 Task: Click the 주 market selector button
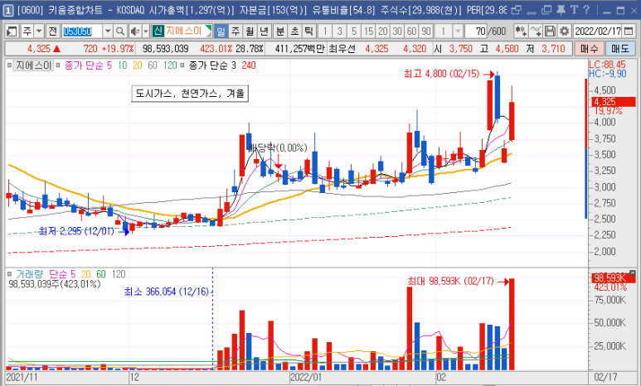click(x=27, y=31)
